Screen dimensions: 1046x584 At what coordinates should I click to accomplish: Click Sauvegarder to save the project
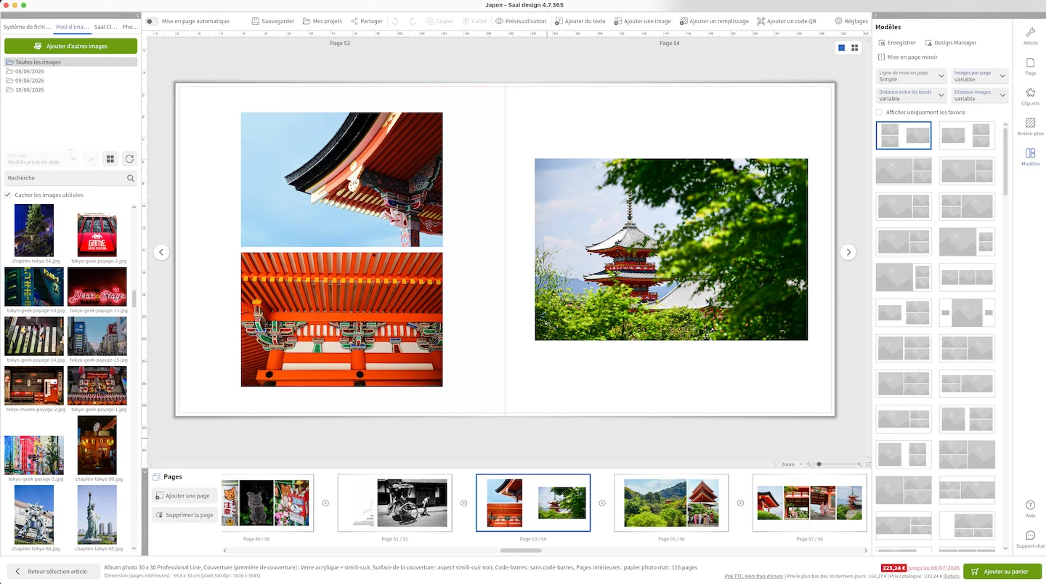pyautogui.click(x=273, y=21)
